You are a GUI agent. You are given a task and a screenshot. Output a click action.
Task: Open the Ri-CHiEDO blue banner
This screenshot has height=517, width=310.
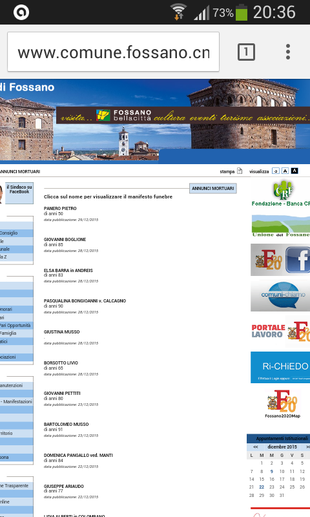click(280, 367)
